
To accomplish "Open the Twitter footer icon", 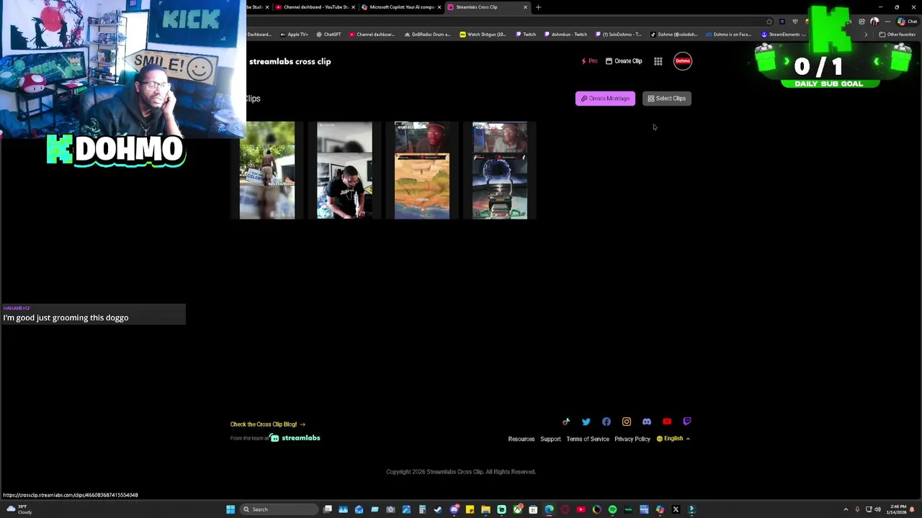I will (586, 422).
